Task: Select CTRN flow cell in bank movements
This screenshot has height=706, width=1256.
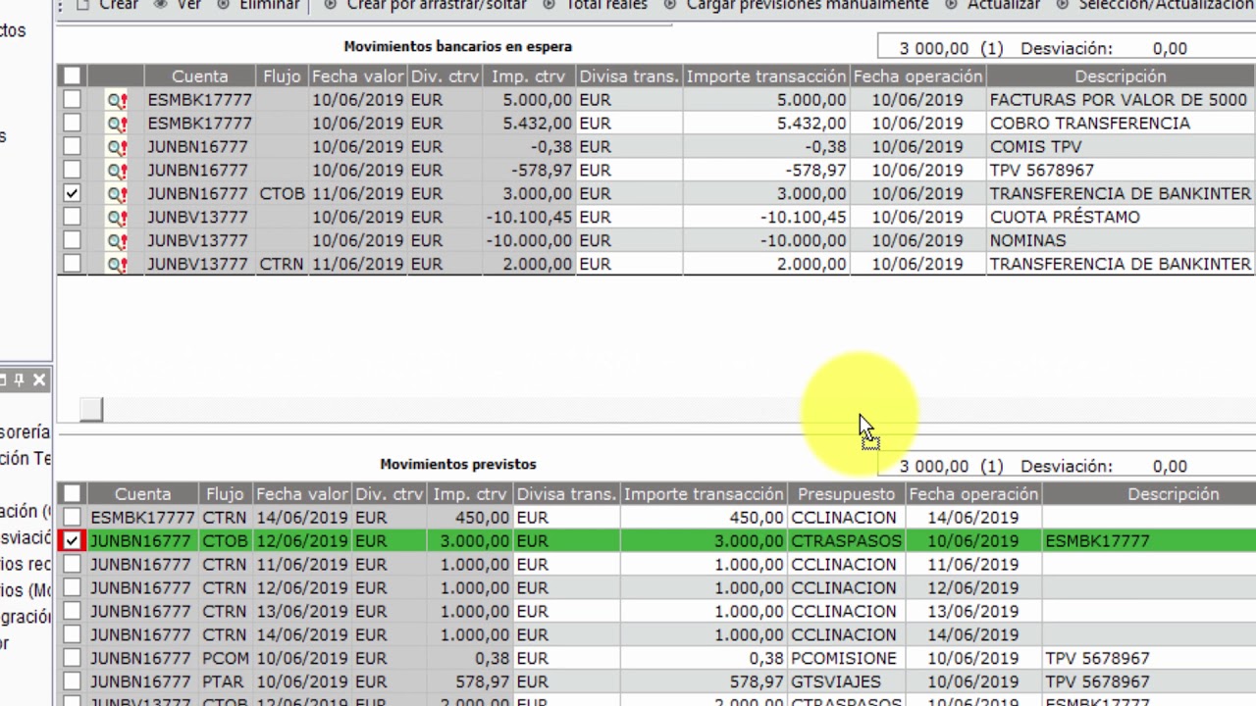Action: 282,264
